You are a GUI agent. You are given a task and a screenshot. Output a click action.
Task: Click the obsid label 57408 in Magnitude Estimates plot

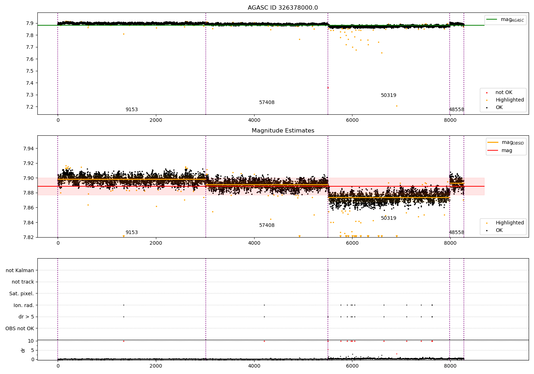(x=267, y=225)
